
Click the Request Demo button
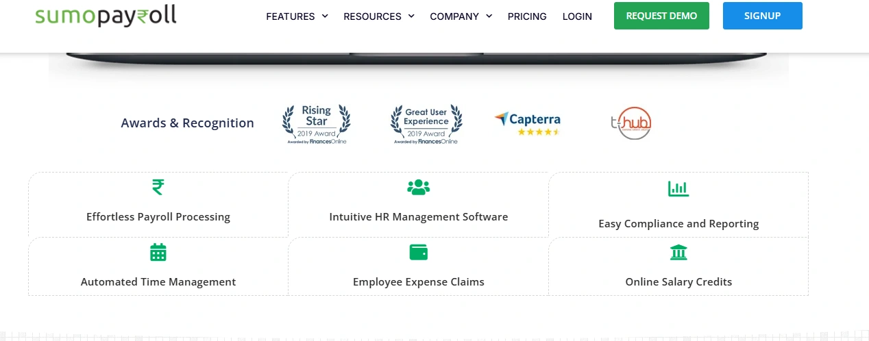click(661, 16)
